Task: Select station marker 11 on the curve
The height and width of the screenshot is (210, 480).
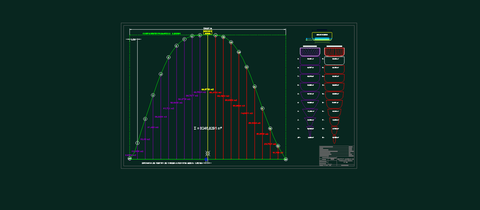Action: (215, 35)
